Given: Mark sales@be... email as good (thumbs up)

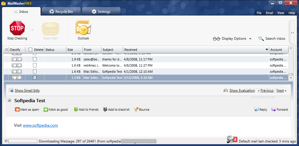Looking at the screenshot, I should coord(19,60).
